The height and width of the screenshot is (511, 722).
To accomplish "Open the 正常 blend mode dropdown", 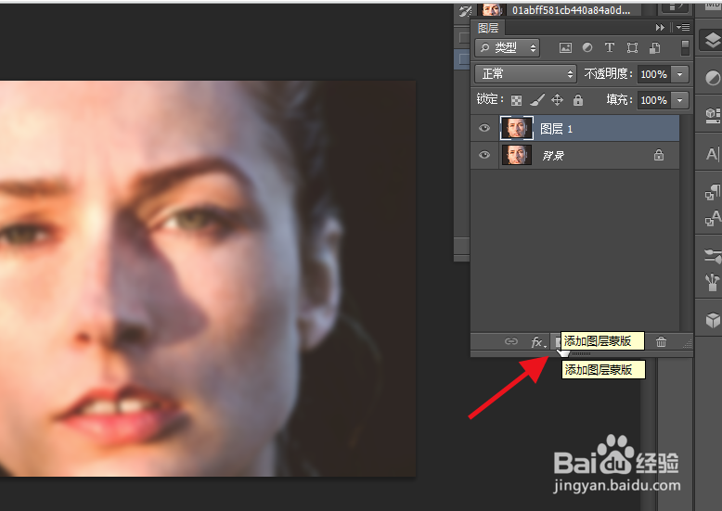I will 525,73.
